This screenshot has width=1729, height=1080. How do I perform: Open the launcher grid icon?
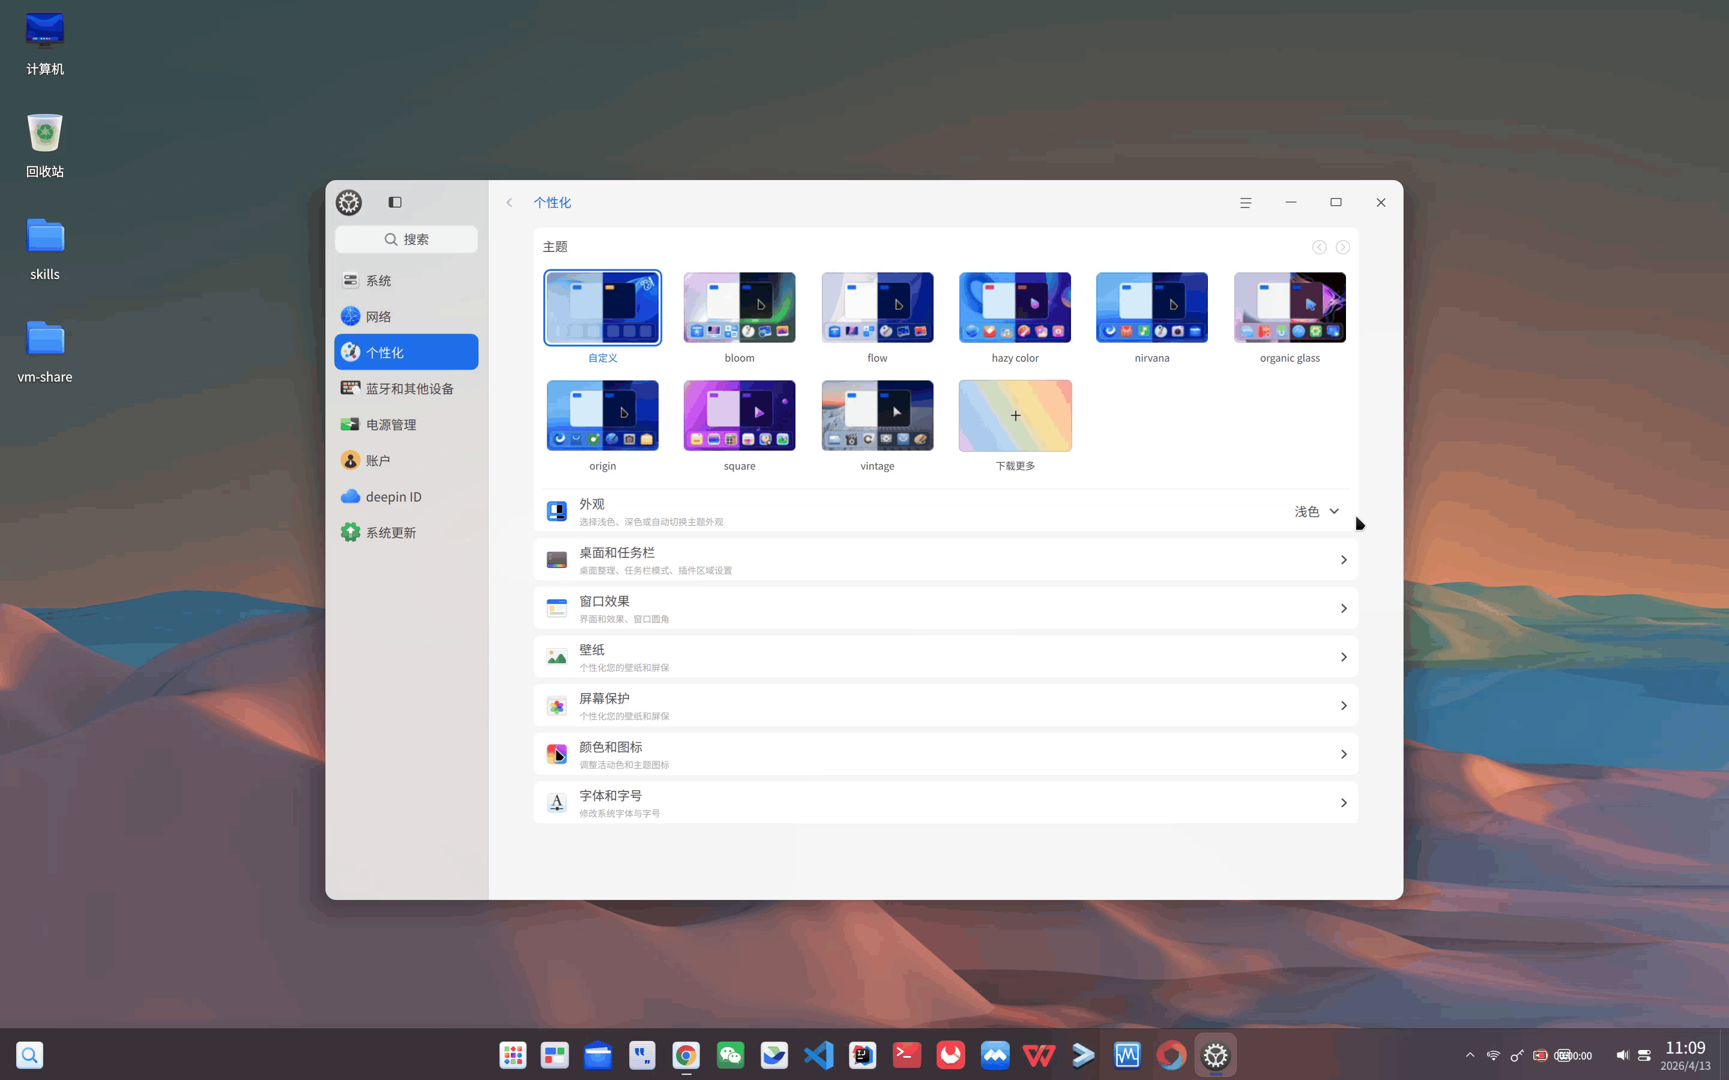tap(513, 1055)
